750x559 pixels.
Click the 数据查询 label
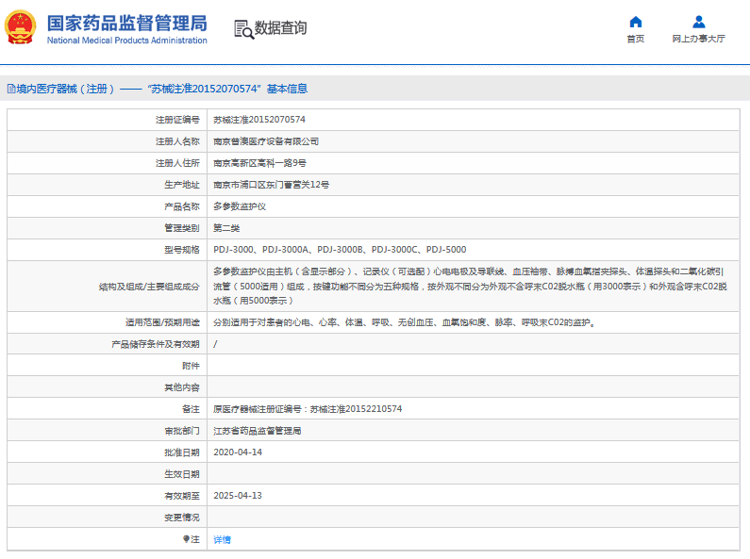coord(280,27)
